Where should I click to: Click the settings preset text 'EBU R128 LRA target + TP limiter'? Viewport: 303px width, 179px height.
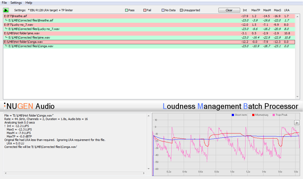pyautogui.click(x=51, y=10)
